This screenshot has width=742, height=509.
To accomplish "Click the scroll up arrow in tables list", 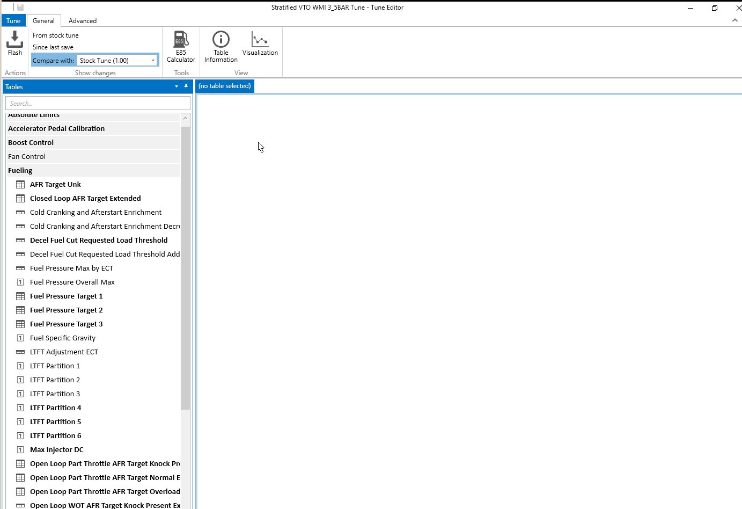I will coord(186,118).
